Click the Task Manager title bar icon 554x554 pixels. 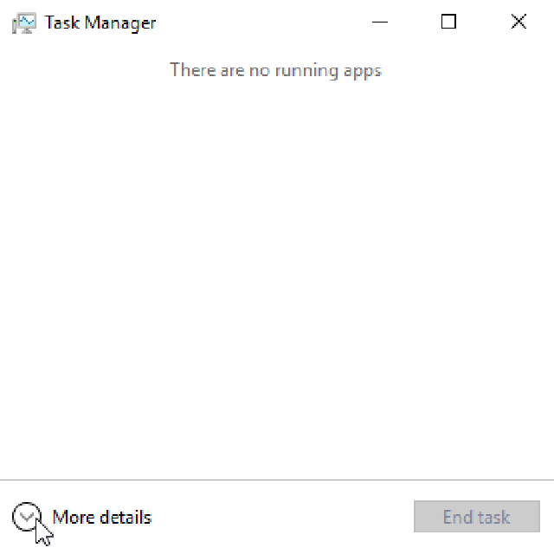click(24, 23)
